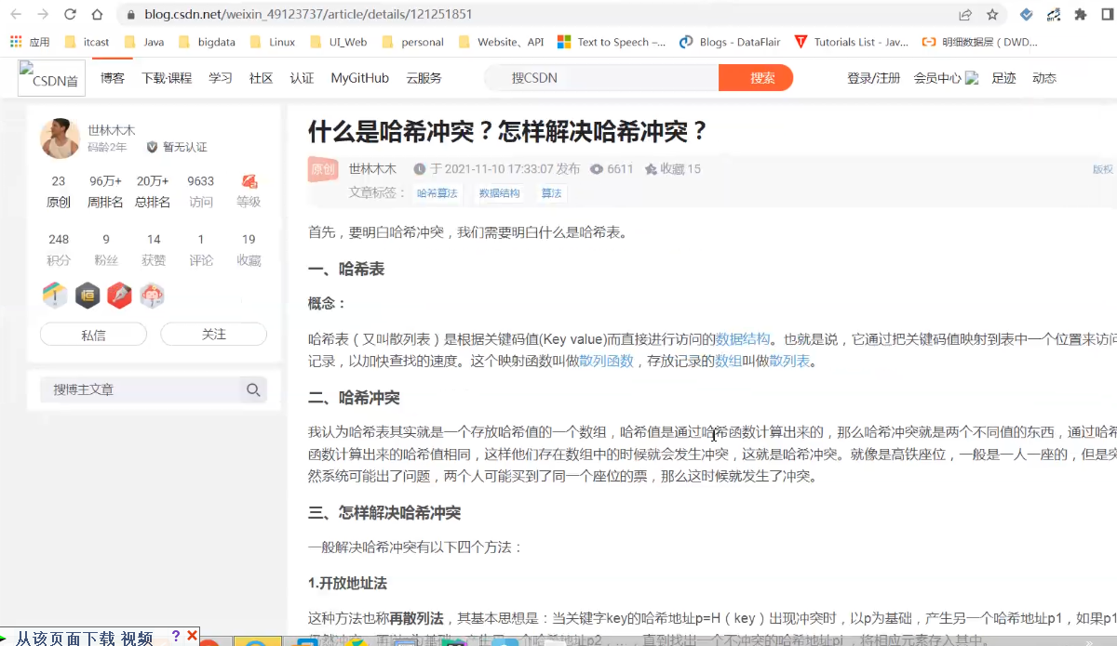Open 足迹 browsing history
Screen dimensions: 1117x646
1004,78
